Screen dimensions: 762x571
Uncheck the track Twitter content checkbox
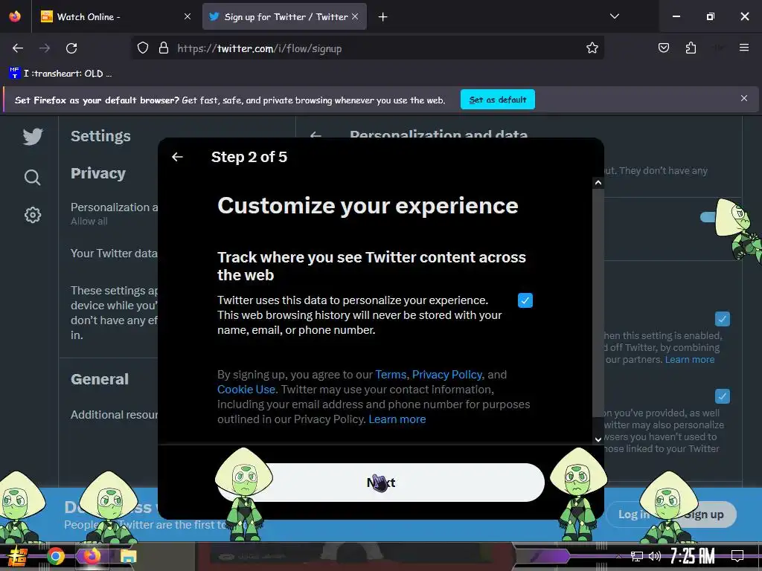click(525, 300)
